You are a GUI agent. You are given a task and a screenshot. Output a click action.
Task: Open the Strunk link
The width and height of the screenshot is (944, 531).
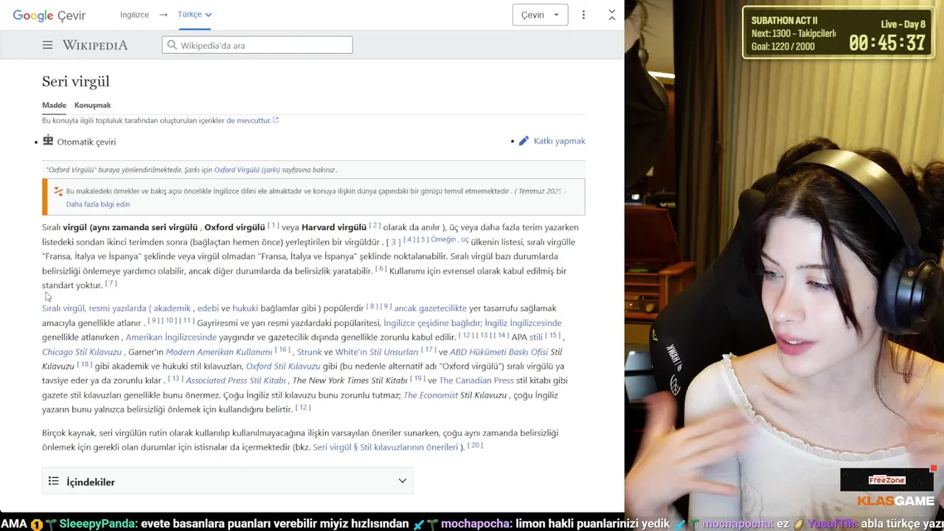pyautogui.click(x=309, y=352)
